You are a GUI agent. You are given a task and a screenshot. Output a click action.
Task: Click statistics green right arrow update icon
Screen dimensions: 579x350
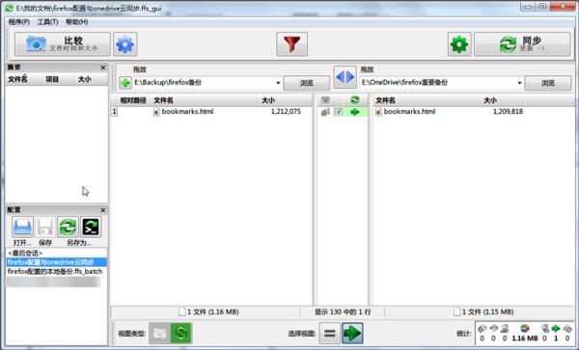556,328
